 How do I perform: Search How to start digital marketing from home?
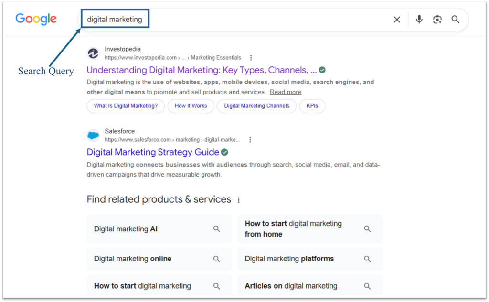(310, 229)
